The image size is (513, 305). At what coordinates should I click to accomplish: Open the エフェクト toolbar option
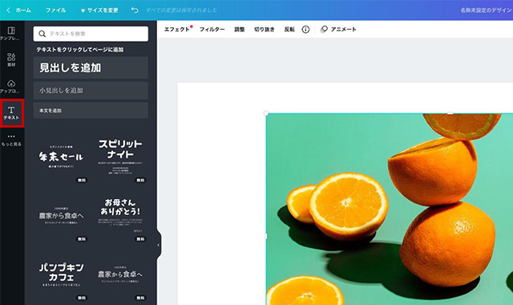click(177, 30)
